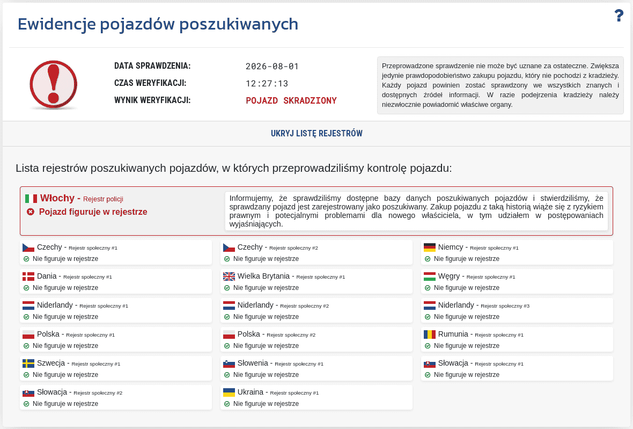This screenshot has height=429, width=633.
Task: Click green check icon under Wielka Brytania entry
Action: click(x=227, y=288)
